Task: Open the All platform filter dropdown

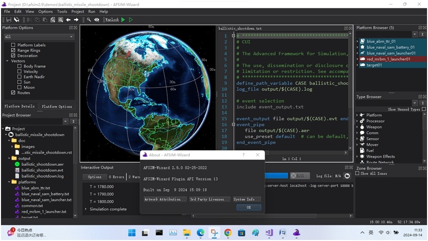Action: pos(38,37)
